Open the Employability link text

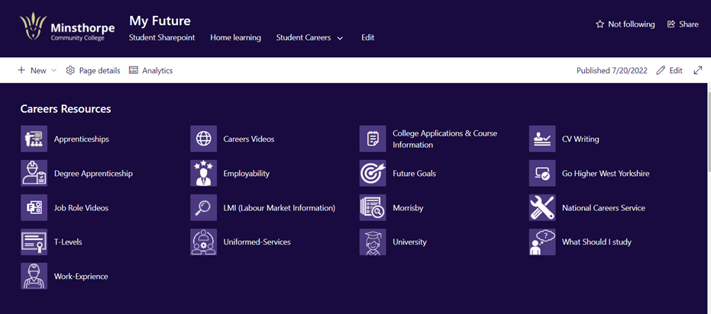tap(246, 173)
